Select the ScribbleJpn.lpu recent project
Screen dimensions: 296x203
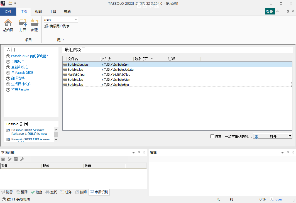pyautogui.click(x=81, y=64)
